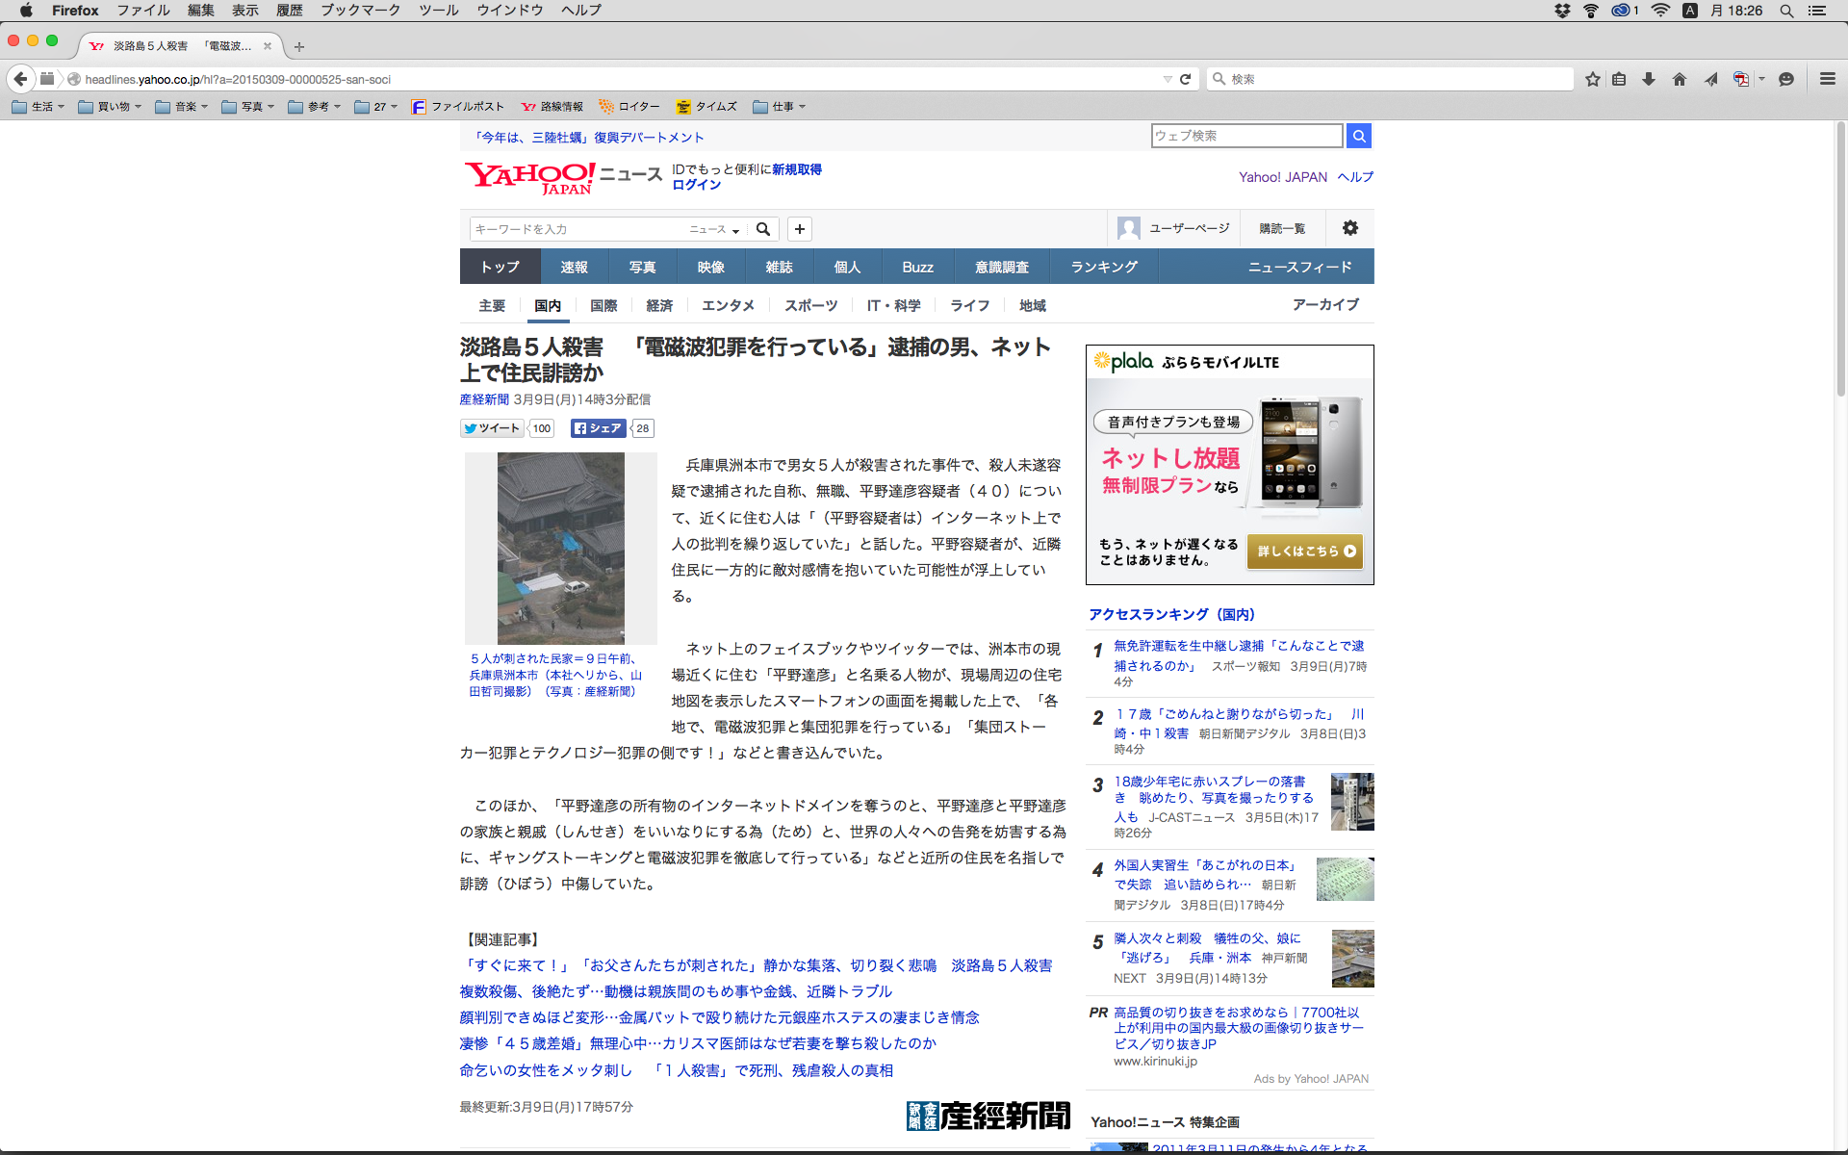Screen dimensions: 1848x1155
Task: Open the ブックマーク menu in menu bar
Action: click(360, 11)
